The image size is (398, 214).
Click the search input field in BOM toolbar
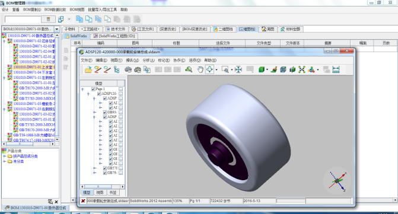click(x=23, y=20)
